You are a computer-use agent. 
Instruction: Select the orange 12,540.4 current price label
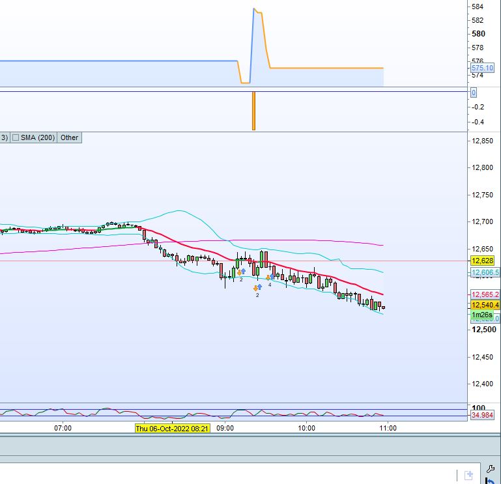tap(485, 305)
